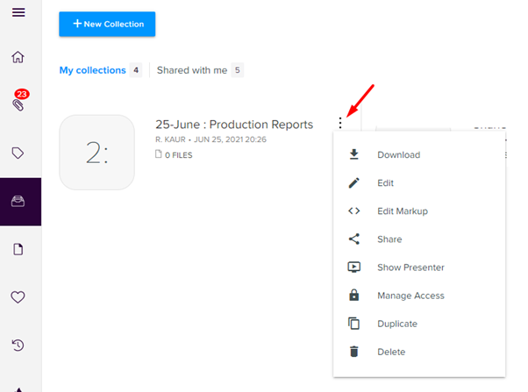The image size is (528, 392).
Task: Open favorites heart icon
Action: [x=18, y=297]
